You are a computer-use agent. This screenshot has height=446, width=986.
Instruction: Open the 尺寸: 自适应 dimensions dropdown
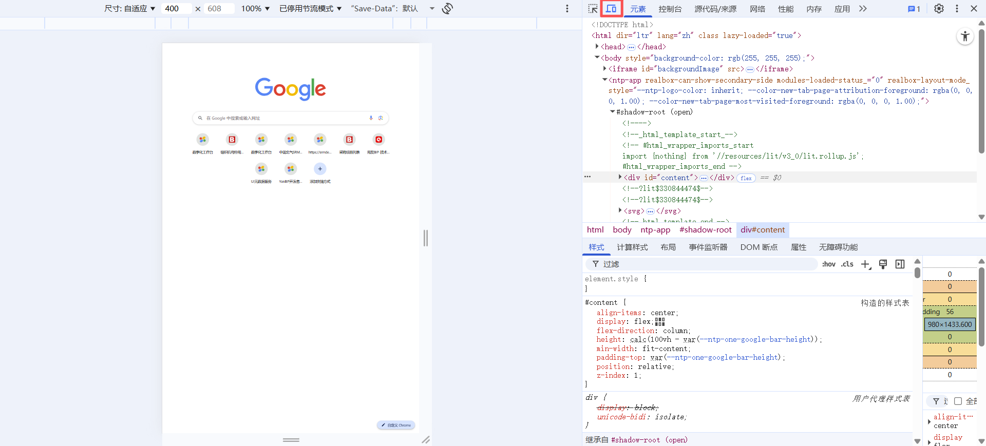[x=130, y=9]
